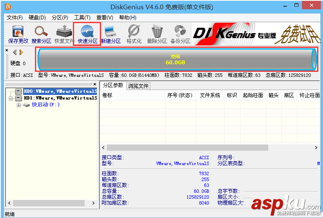The height and width of the screenshot is (218, 323).
Task: Open the 分区(P) menu
Action: (60, 18)
